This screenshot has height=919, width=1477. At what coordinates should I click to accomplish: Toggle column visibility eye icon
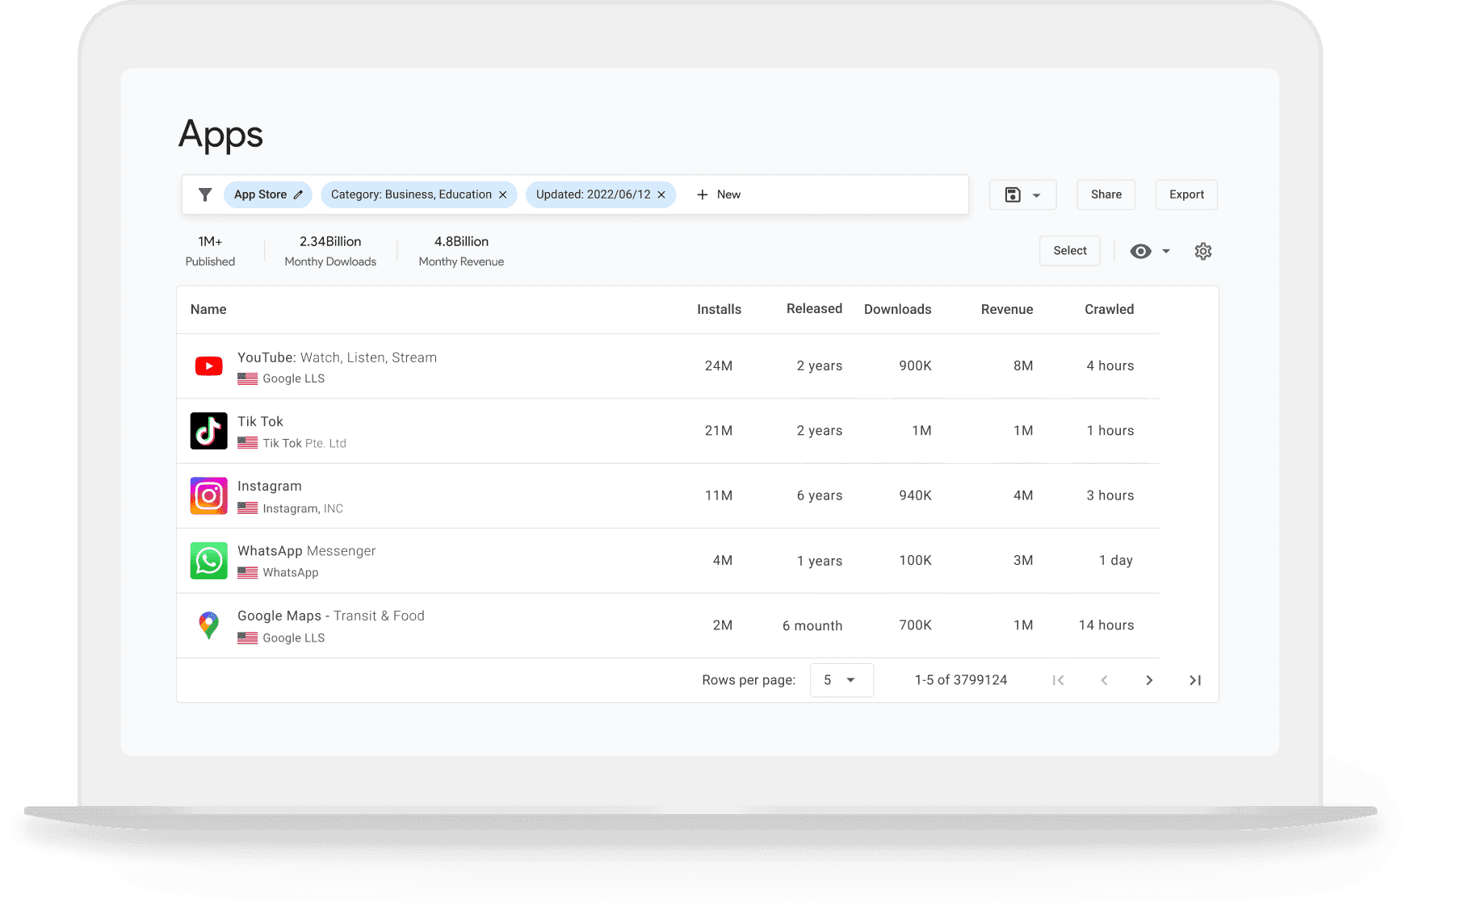(1140, 251)
